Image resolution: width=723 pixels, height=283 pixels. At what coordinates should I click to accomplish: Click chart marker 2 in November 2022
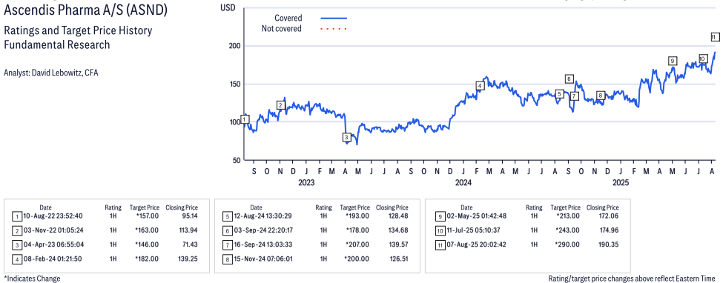click(280, 105)
